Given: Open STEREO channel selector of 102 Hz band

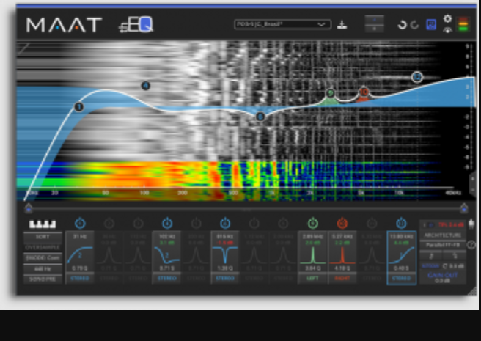Looking at the screenshot, I should [166, 279].
